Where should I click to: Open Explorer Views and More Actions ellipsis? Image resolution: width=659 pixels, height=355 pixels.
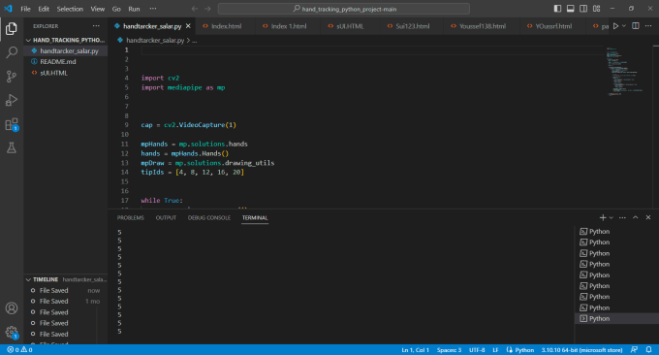[96, 26]
